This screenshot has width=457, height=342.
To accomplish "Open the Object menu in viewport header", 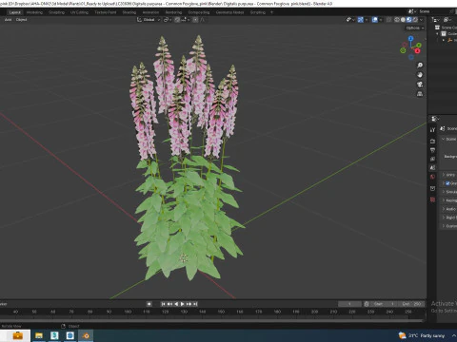I will tap(21, 20).
